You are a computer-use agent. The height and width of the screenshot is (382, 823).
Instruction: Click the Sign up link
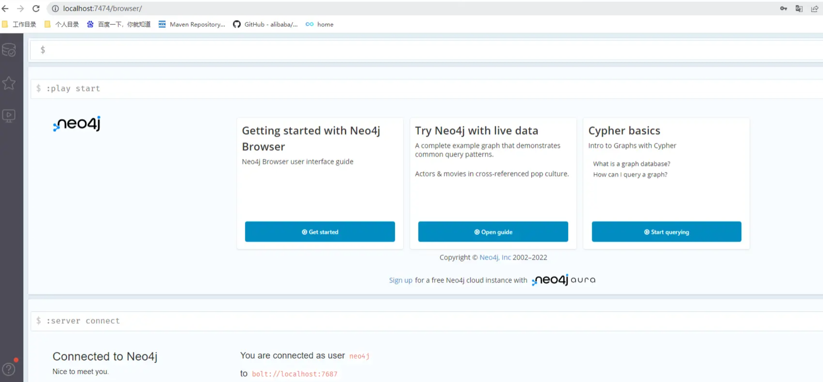pos(401,280)
